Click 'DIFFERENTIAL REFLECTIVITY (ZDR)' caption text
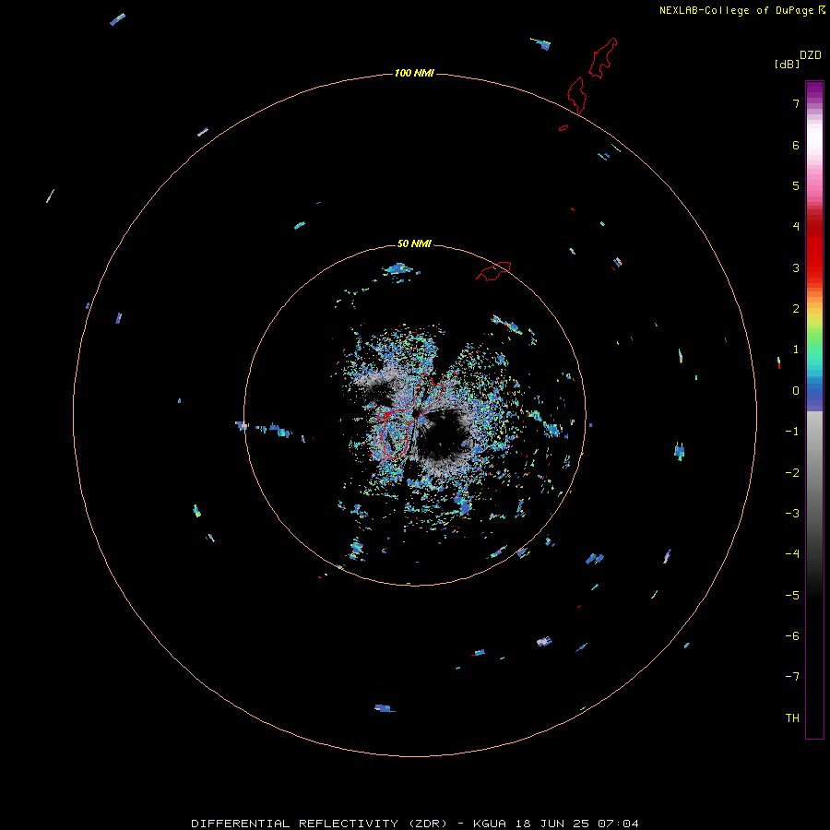 [319, 824]
